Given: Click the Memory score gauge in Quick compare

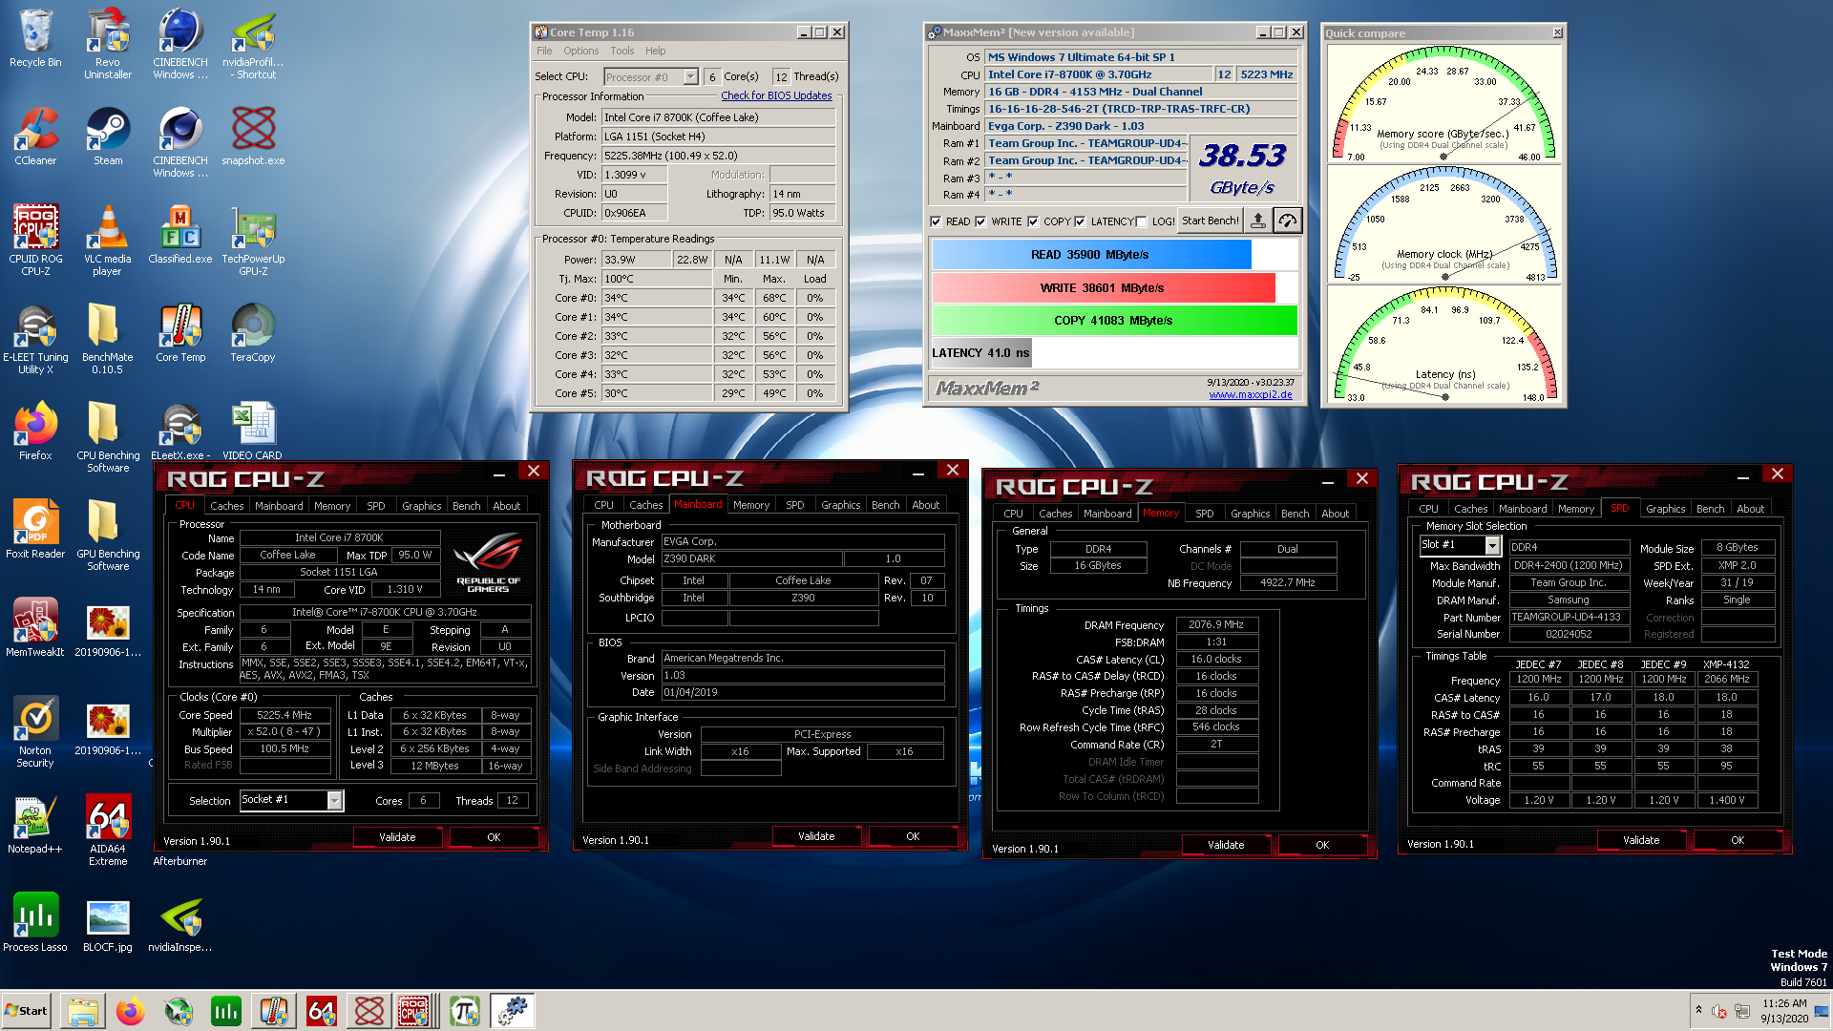Looking at the screenshot, I should click(x=1443, y=105).
